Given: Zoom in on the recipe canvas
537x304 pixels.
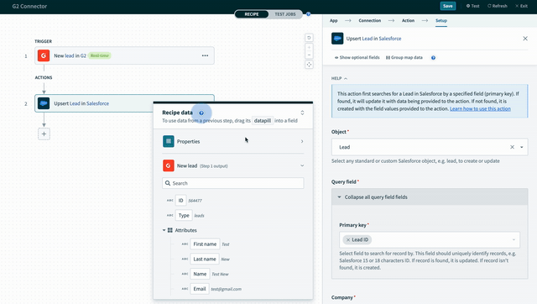Looking at the screenshot, I should pyautogui.click(x=309, y=47).
